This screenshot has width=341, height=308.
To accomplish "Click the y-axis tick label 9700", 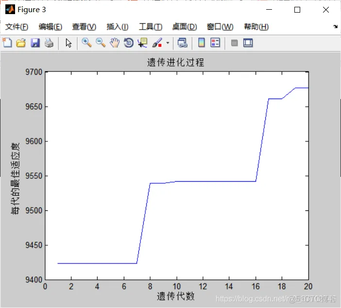I will pyautogui.click(x=34, y=72).
